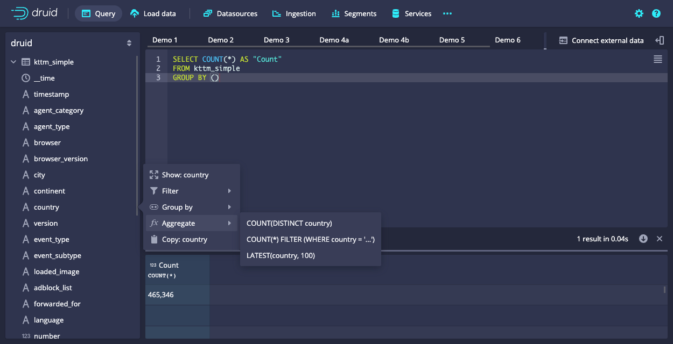Screen dimensions: 673x344
Task: Switch to the Demo 3 tab
Action: 276,40
